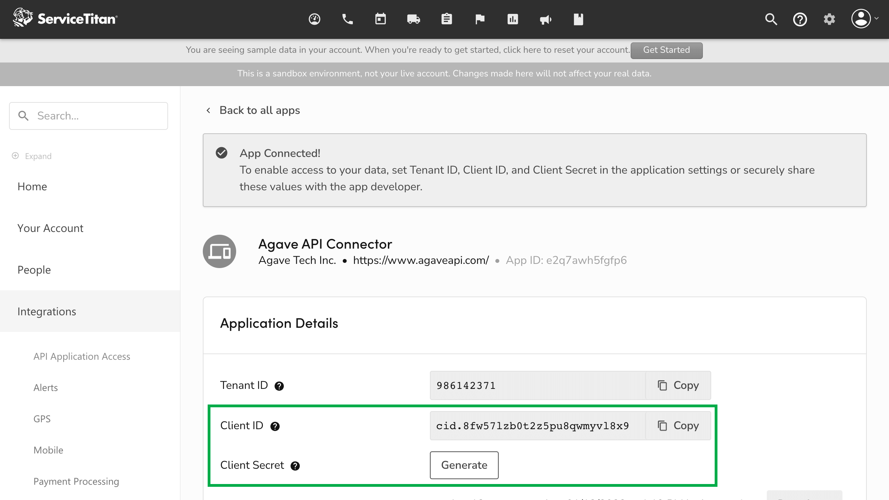Open the Pricebook bookmark icon
Viewport: 889px width, 500px height.
(579, 19)
